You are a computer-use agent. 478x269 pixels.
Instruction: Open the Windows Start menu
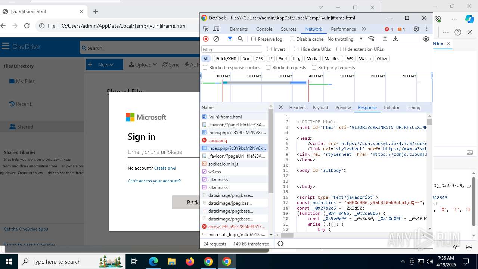click(9, 262)
